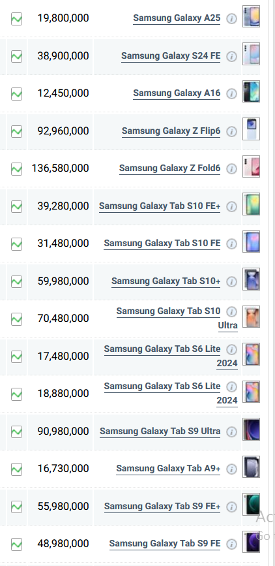Open price chart icon for Galaxy A25
This screenshot has height=566, width=275.
[16, 19]
